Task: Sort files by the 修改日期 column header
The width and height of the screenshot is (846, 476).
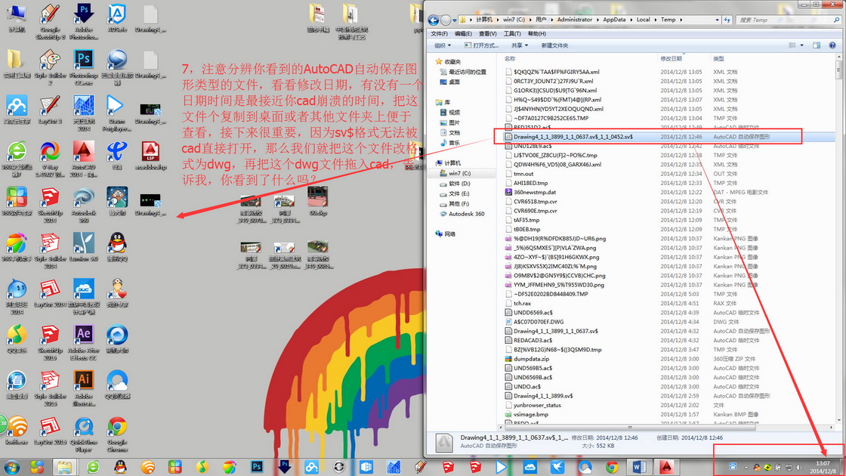Action: coord(672,59)
